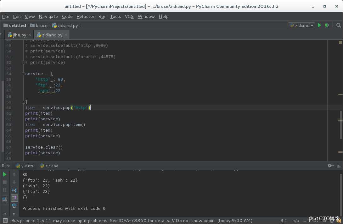Image resolution: width=343 pixels, height=224 pixels.
Task: Place the cursor in service.clear() on line 67
Action: click(x=44, y=147)
